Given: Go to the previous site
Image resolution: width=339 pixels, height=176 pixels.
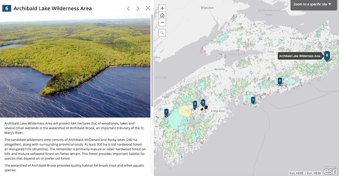Looking at the screenshot, I should pyautogui.click(x=129, y=8).
